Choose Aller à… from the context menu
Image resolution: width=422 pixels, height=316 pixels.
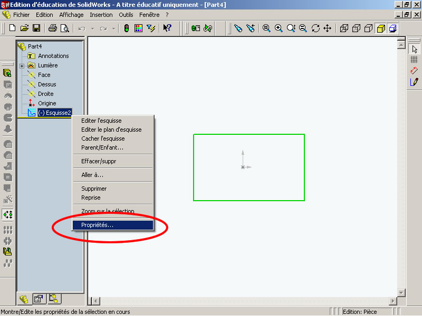pyautogui.click(x=113, y=175)
